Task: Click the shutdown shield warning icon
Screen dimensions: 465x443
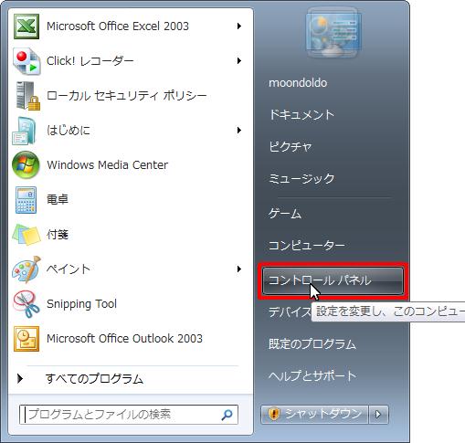Action: point(274,414)
